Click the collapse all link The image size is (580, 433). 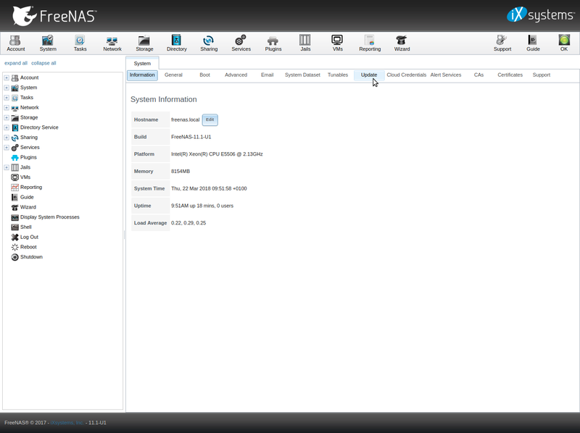tap(43, 63)
